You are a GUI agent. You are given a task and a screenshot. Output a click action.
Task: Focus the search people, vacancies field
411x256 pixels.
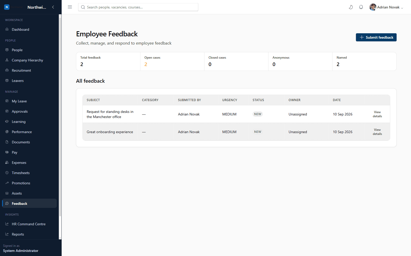[x=138, y=7]
